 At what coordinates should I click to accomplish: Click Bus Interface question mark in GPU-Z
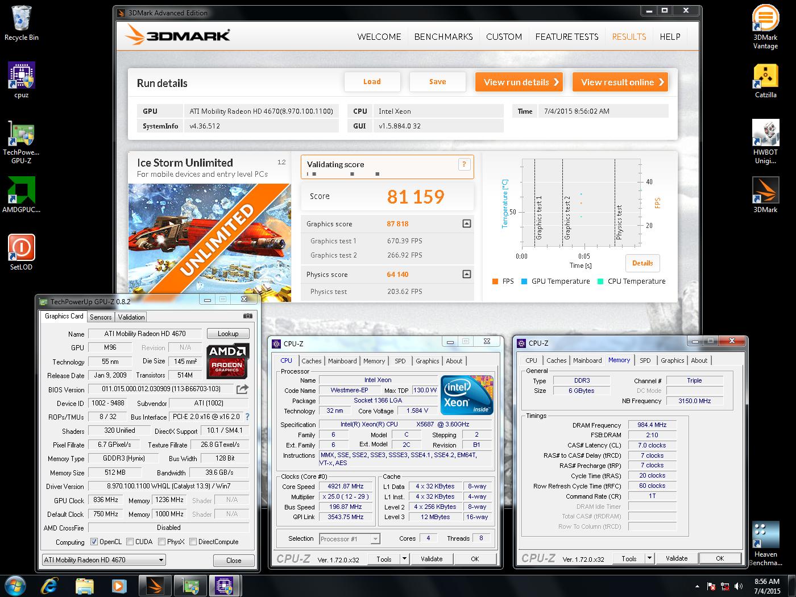(x=247, y=417)
